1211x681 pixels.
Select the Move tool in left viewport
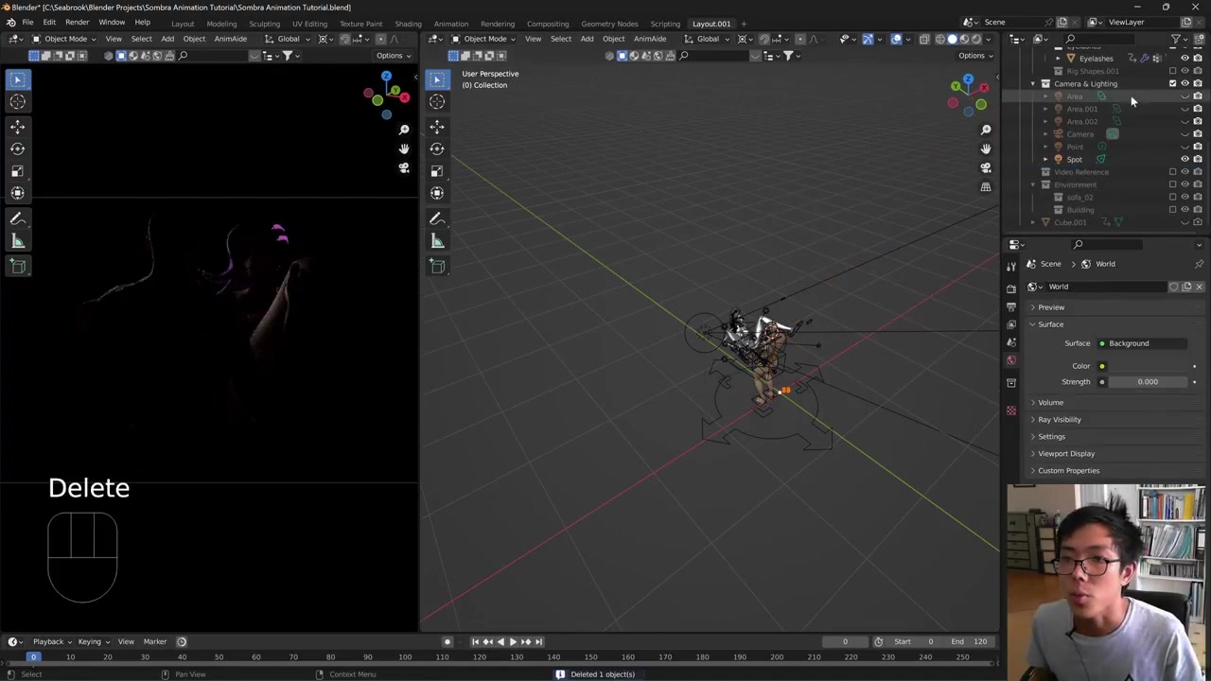point(17,126)
